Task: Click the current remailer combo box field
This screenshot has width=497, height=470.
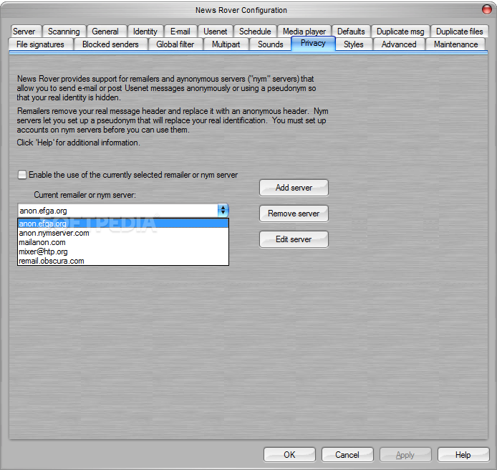Action: pos(118,211)
